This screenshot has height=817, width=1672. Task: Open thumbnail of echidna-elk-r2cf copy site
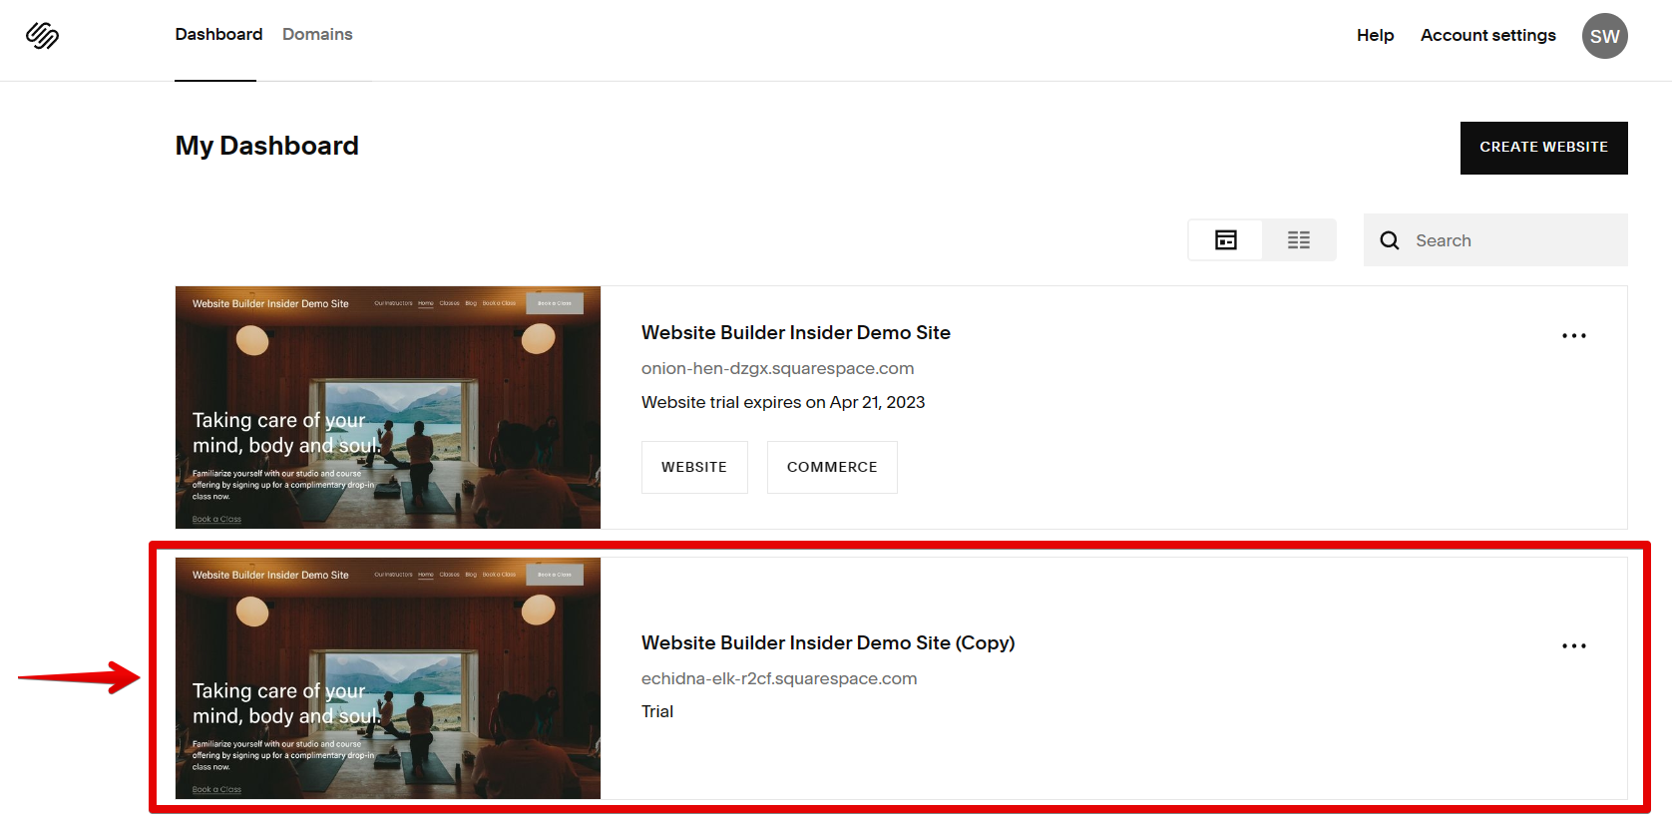(x=388, y=678)
